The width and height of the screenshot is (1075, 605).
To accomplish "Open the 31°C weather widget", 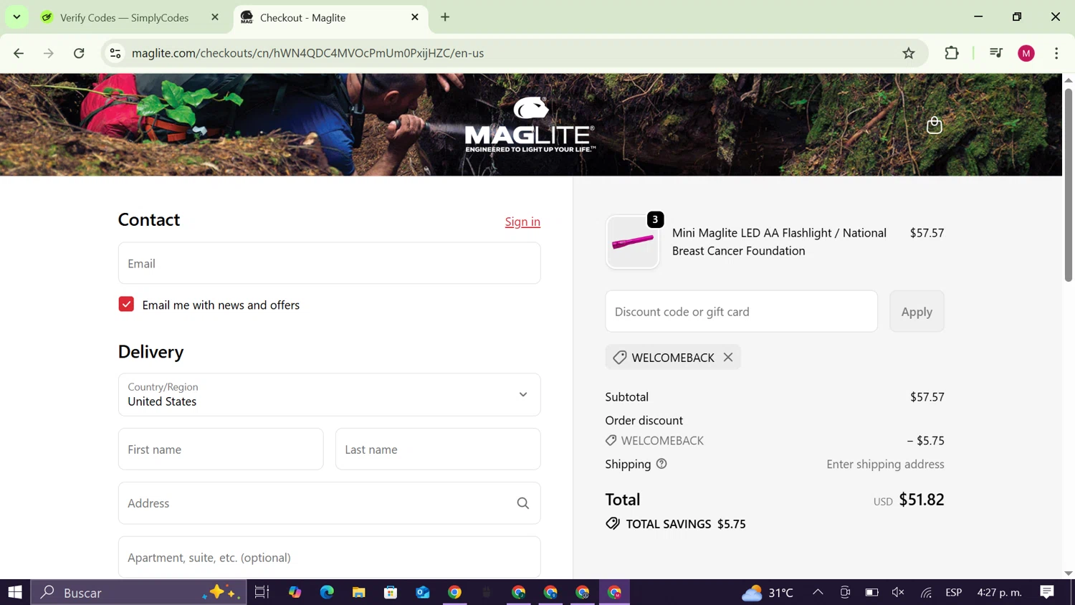I will tap(768, 592).
